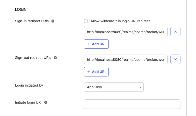Viewport: 196px width, 116px height.
Task: Click the 'Sign-in redirect URIs' label text
Action: click(32, 21)
